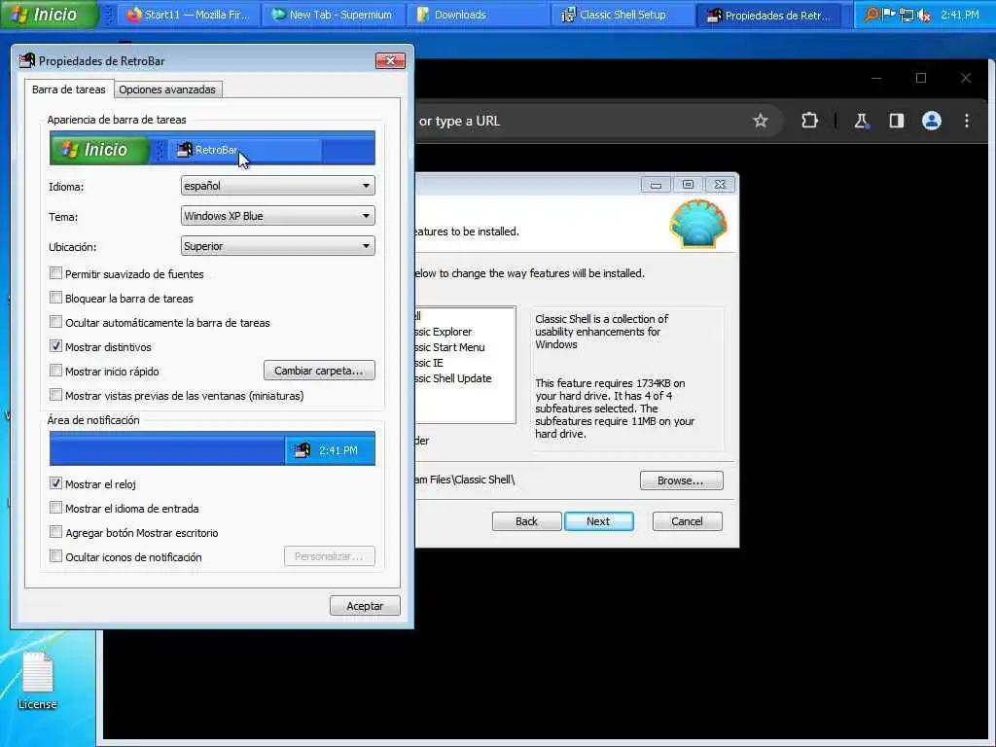Image resolution: width=996 pixels, height=747 pixels.
Task: Click the flag action center tray icon
Action: tap(889, 14)
